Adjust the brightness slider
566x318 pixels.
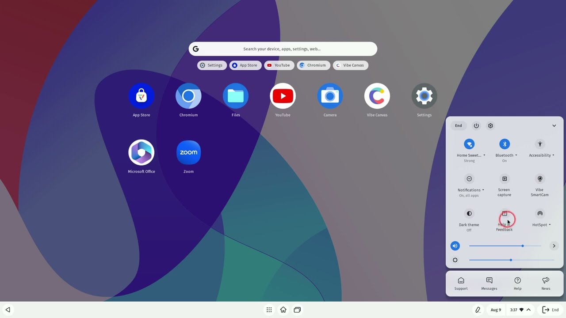point(511,260)
